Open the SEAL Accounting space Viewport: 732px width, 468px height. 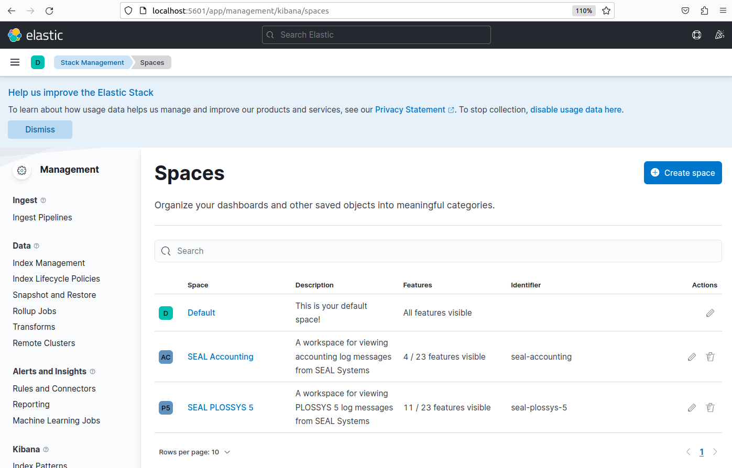(x=220, y=356)
